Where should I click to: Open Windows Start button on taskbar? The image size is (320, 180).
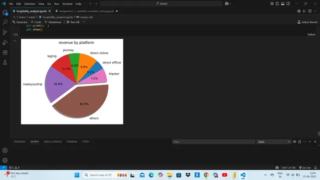(77, 175)
